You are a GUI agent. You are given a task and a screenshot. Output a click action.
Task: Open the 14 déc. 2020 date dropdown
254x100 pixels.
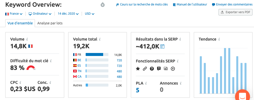click(68, 14)
